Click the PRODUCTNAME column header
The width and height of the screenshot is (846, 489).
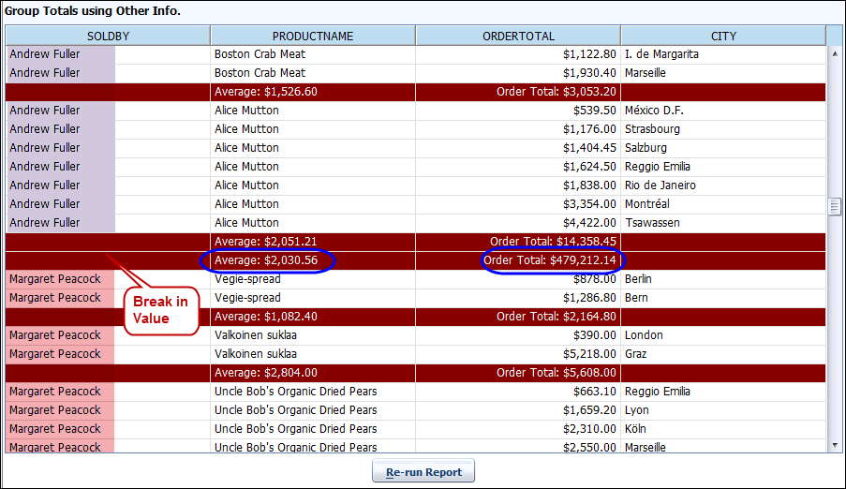pos(312,36)
